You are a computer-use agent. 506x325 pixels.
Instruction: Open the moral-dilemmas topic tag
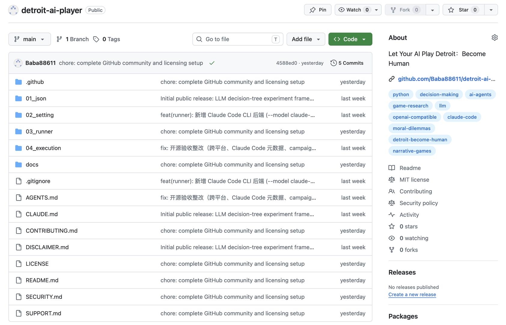[x=412, y=128]
